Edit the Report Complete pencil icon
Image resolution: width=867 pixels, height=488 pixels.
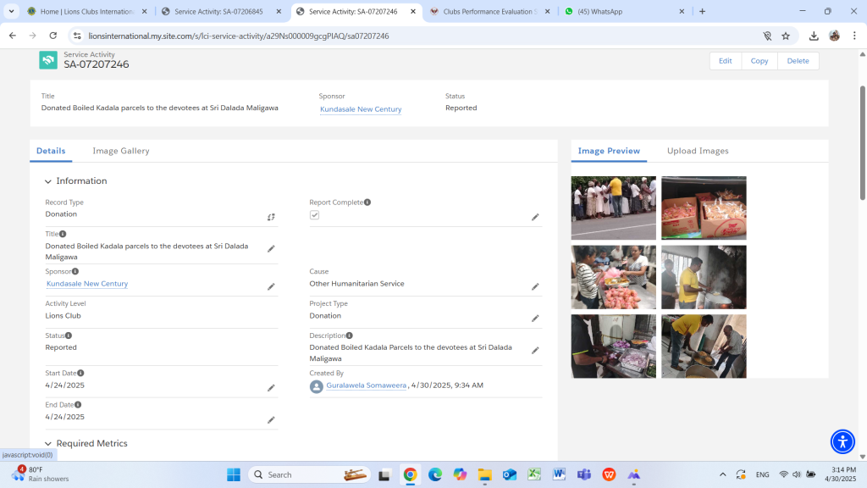click(x=535, y=217)
